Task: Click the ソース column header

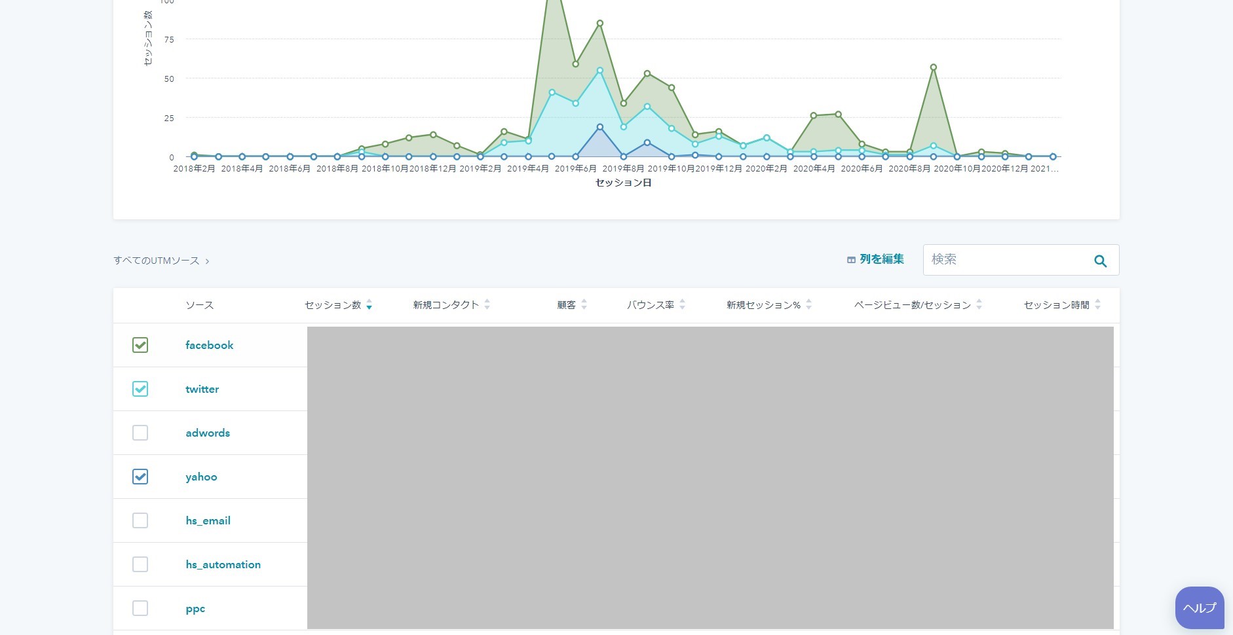Action: click(x=199, y=305)
